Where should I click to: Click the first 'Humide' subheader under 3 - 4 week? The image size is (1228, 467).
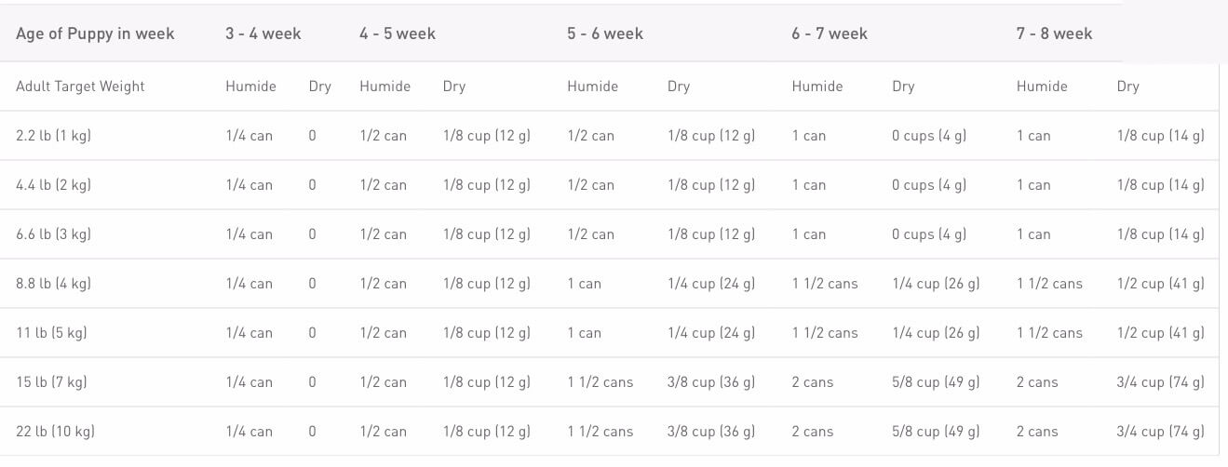tap(250, 87)
